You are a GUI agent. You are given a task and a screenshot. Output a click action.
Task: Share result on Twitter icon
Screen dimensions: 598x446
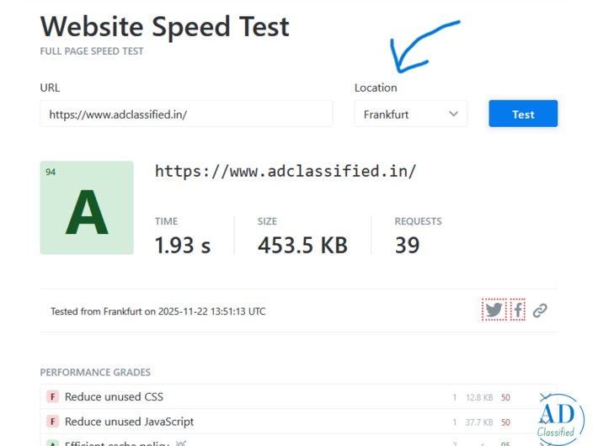[494, 310]
